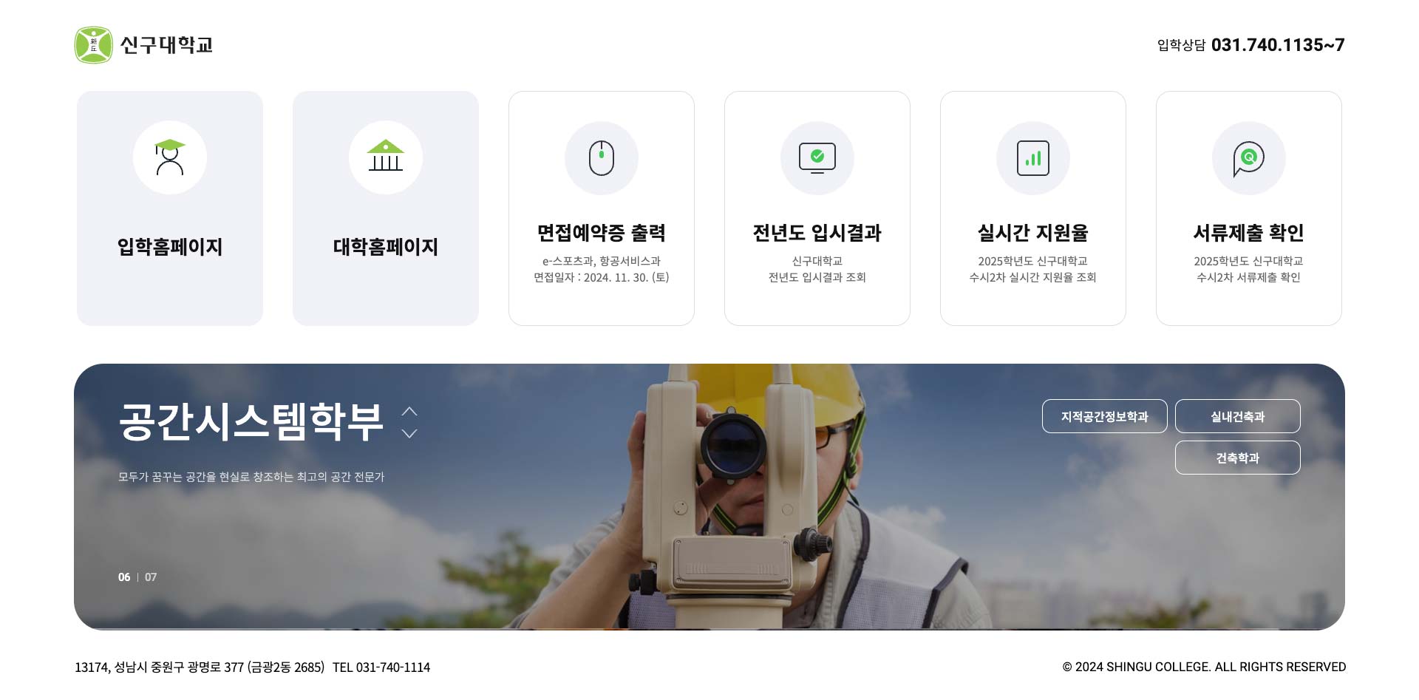The image size is (1419, 700).
Task: Show next department with down chevron
Action: tap(409, 433)
